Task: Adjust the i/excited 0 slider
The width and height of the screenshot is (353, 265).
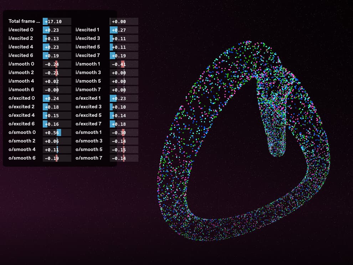Action: click(57, 30)
